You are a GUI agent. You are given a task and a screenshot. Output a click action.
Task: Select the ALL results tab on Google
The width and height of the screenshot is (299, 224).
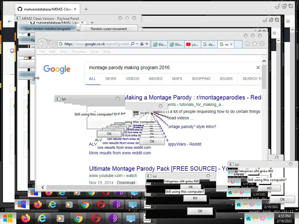tap(92, 79)
